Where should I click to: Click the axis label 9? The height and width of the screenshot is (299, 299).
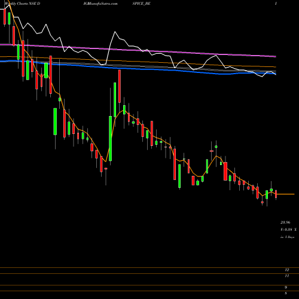[286, 288]
